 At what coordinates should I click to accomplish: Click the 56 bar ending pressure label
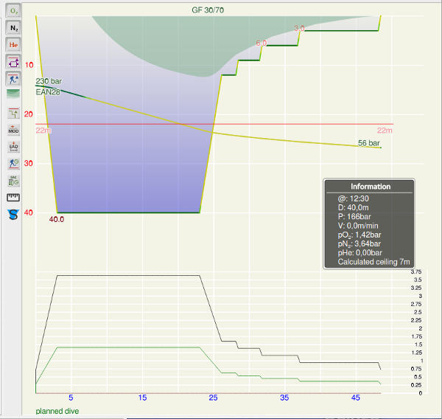[x=368, y=142]
